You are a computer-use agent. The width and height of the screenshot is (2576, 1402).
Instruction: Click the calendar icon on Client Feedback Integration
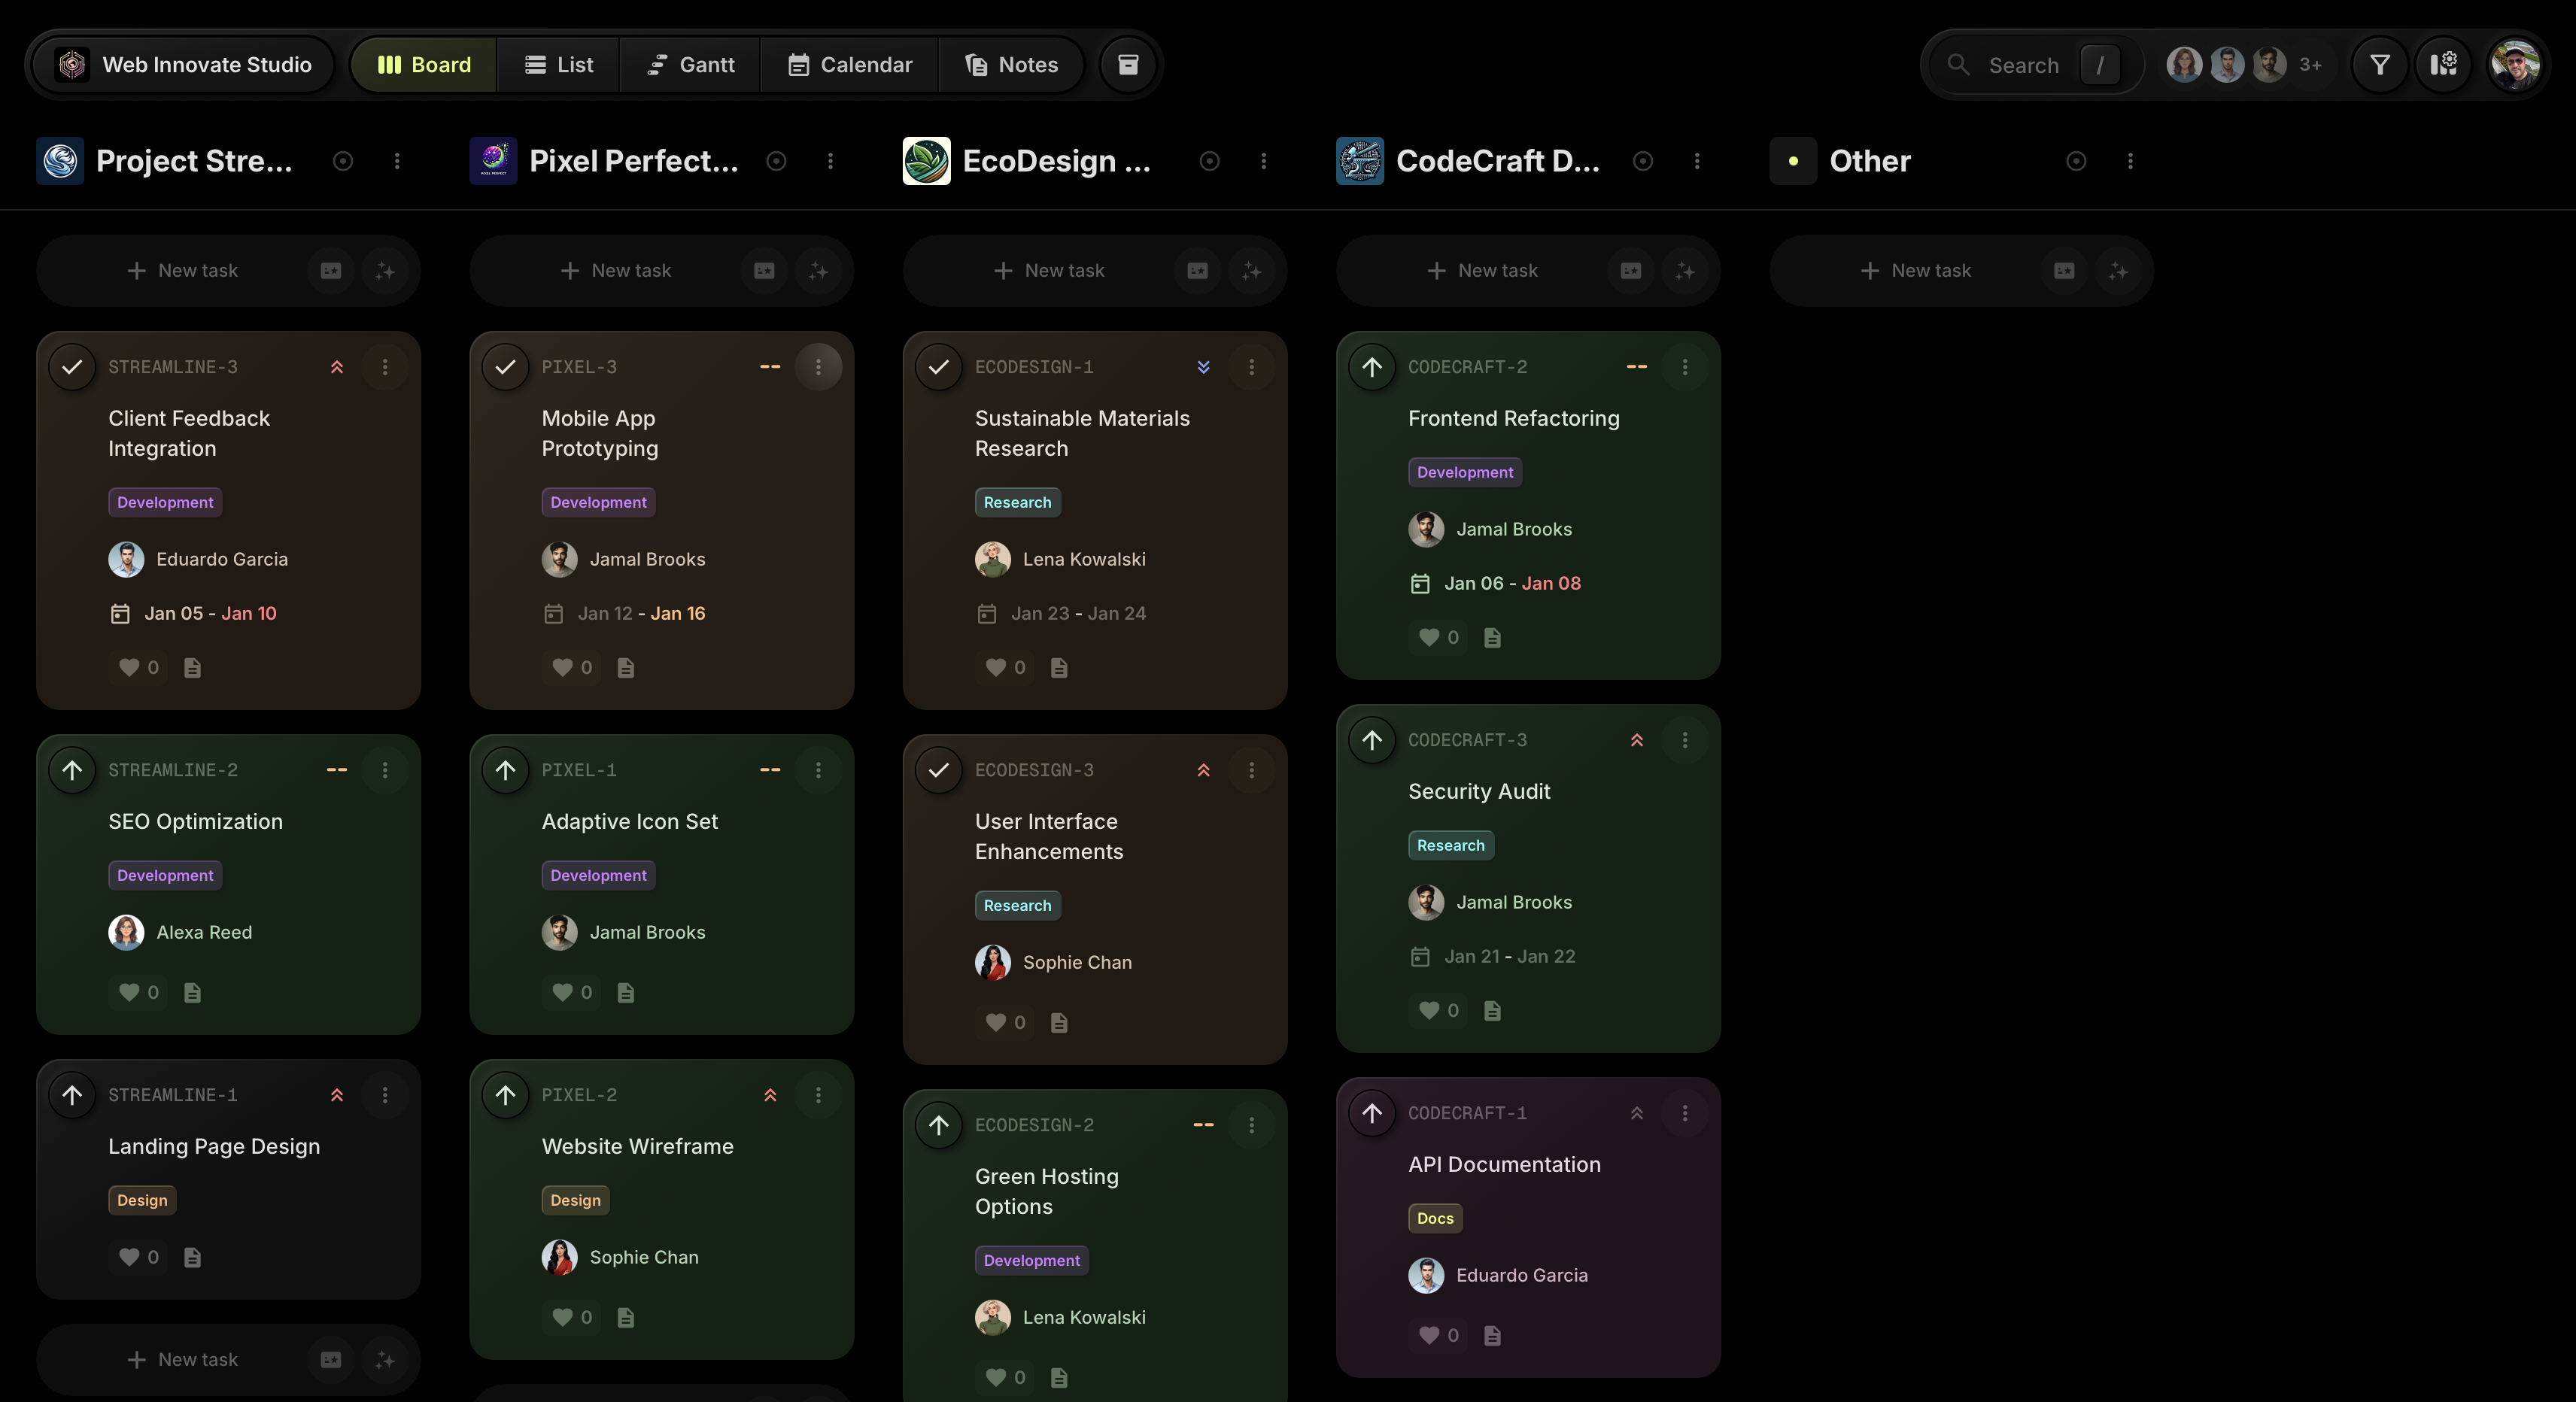tap(120, 614)
